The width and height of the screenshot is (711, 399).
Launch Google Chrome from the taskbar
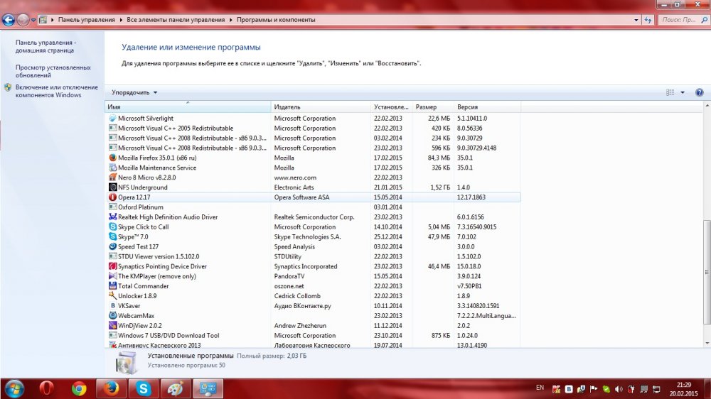tap(79, 388)
